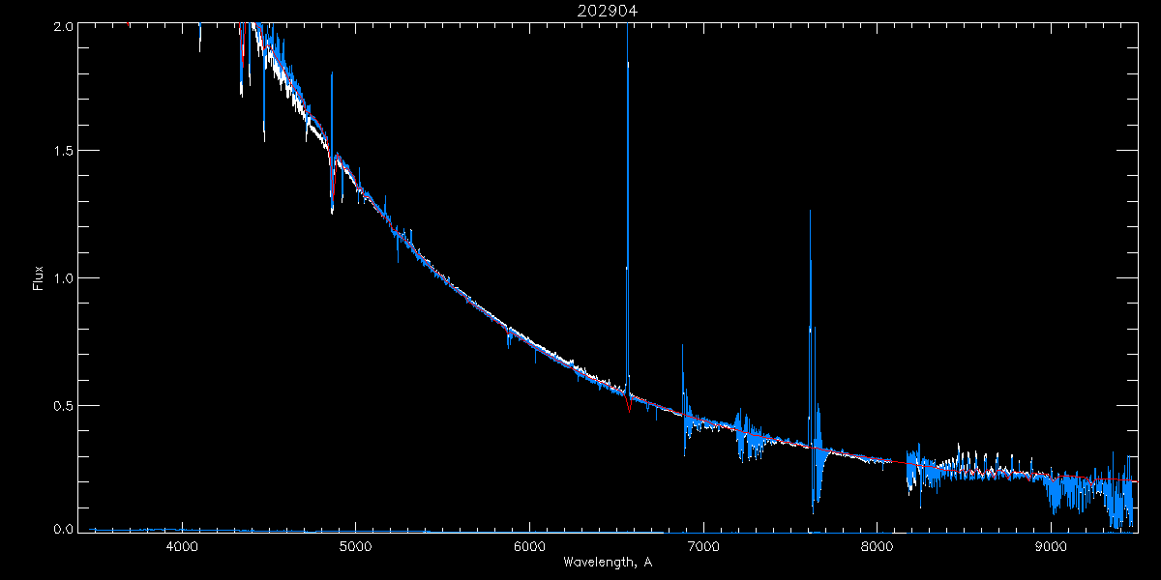Click the 0.5 flux tick label
The width and height of the screenshot is (1161, 580).
click(63, 405)
